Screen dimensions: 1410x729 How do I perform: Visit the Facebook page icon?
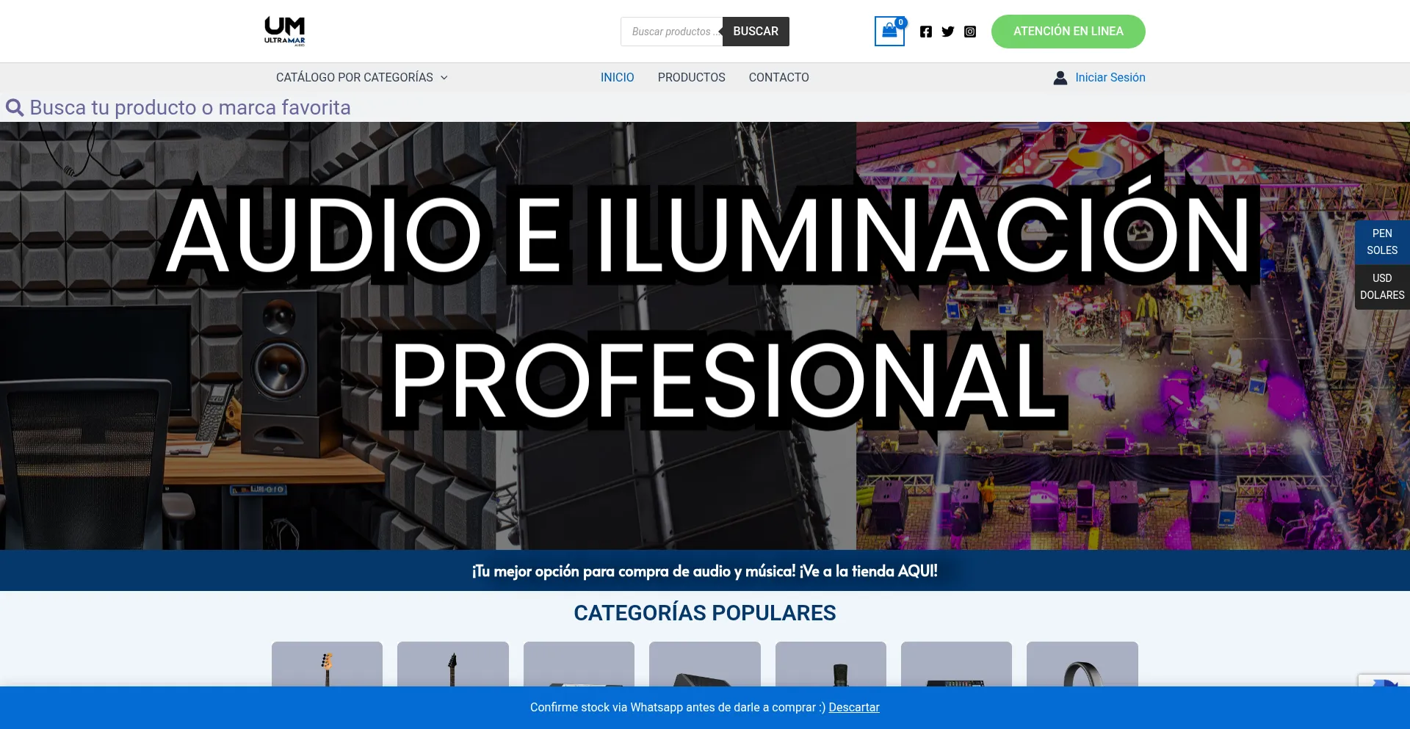pyautogui.click(x=926, y=32)
